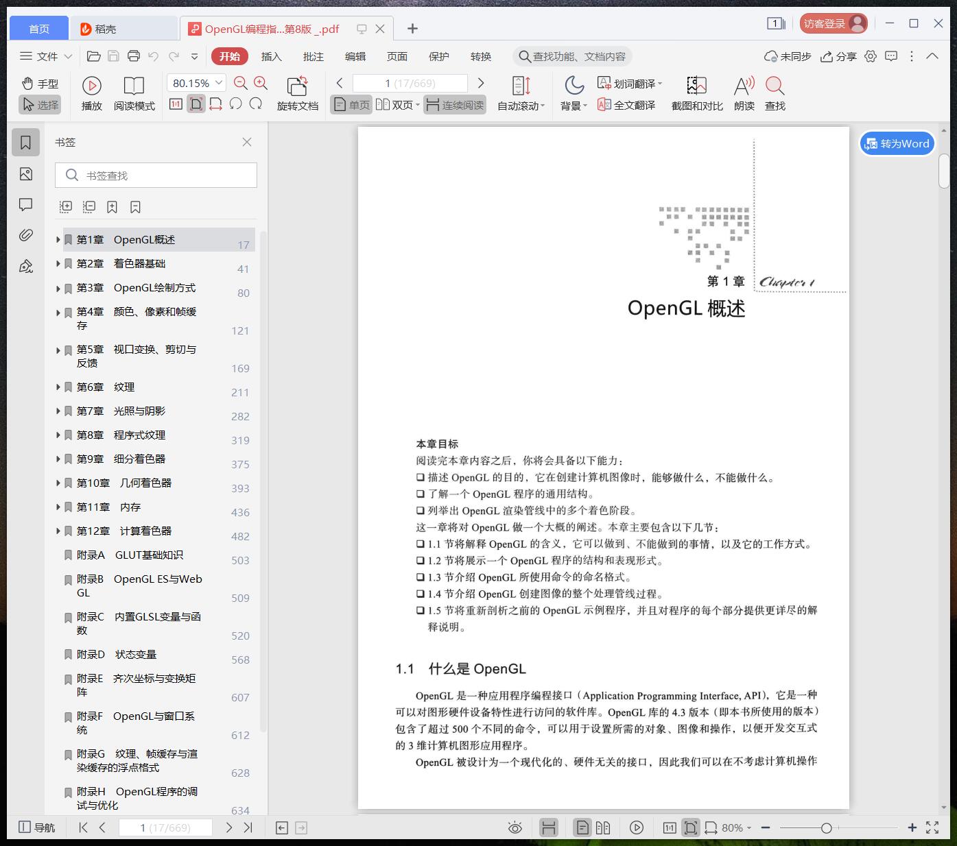Jump to the last page from the status bar
Screen dimensions: 957x846
point(248,827)
